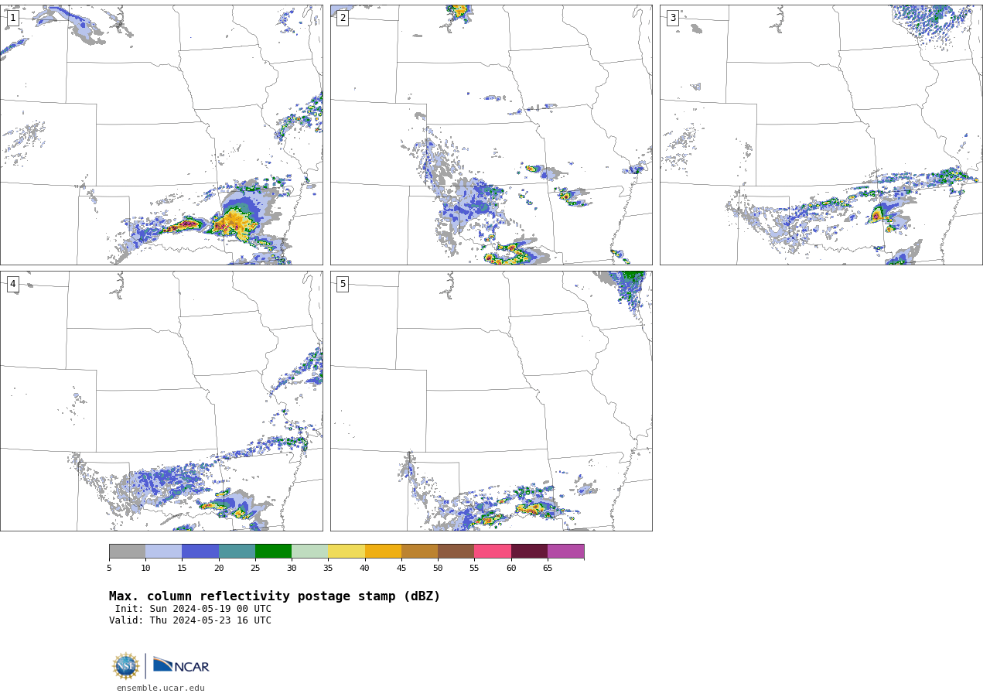The height and width of the screenshot is (697, 990).
Task: Click panel number label '2'
Action: click(343, 18)
